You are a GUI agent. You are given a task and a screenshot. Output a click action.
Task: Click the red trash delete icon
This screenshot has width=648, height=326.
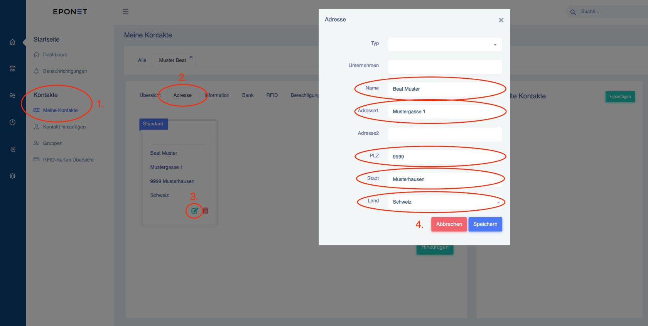point(206,211)
